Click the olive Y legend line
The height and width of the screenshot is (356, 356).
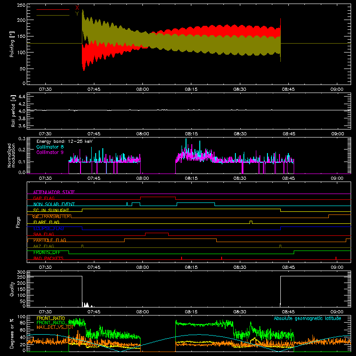pos(53,15)
